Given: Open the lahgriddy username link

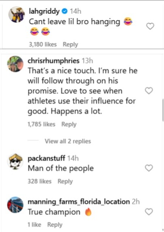Looking at the screenshot, I should [44, 11].
